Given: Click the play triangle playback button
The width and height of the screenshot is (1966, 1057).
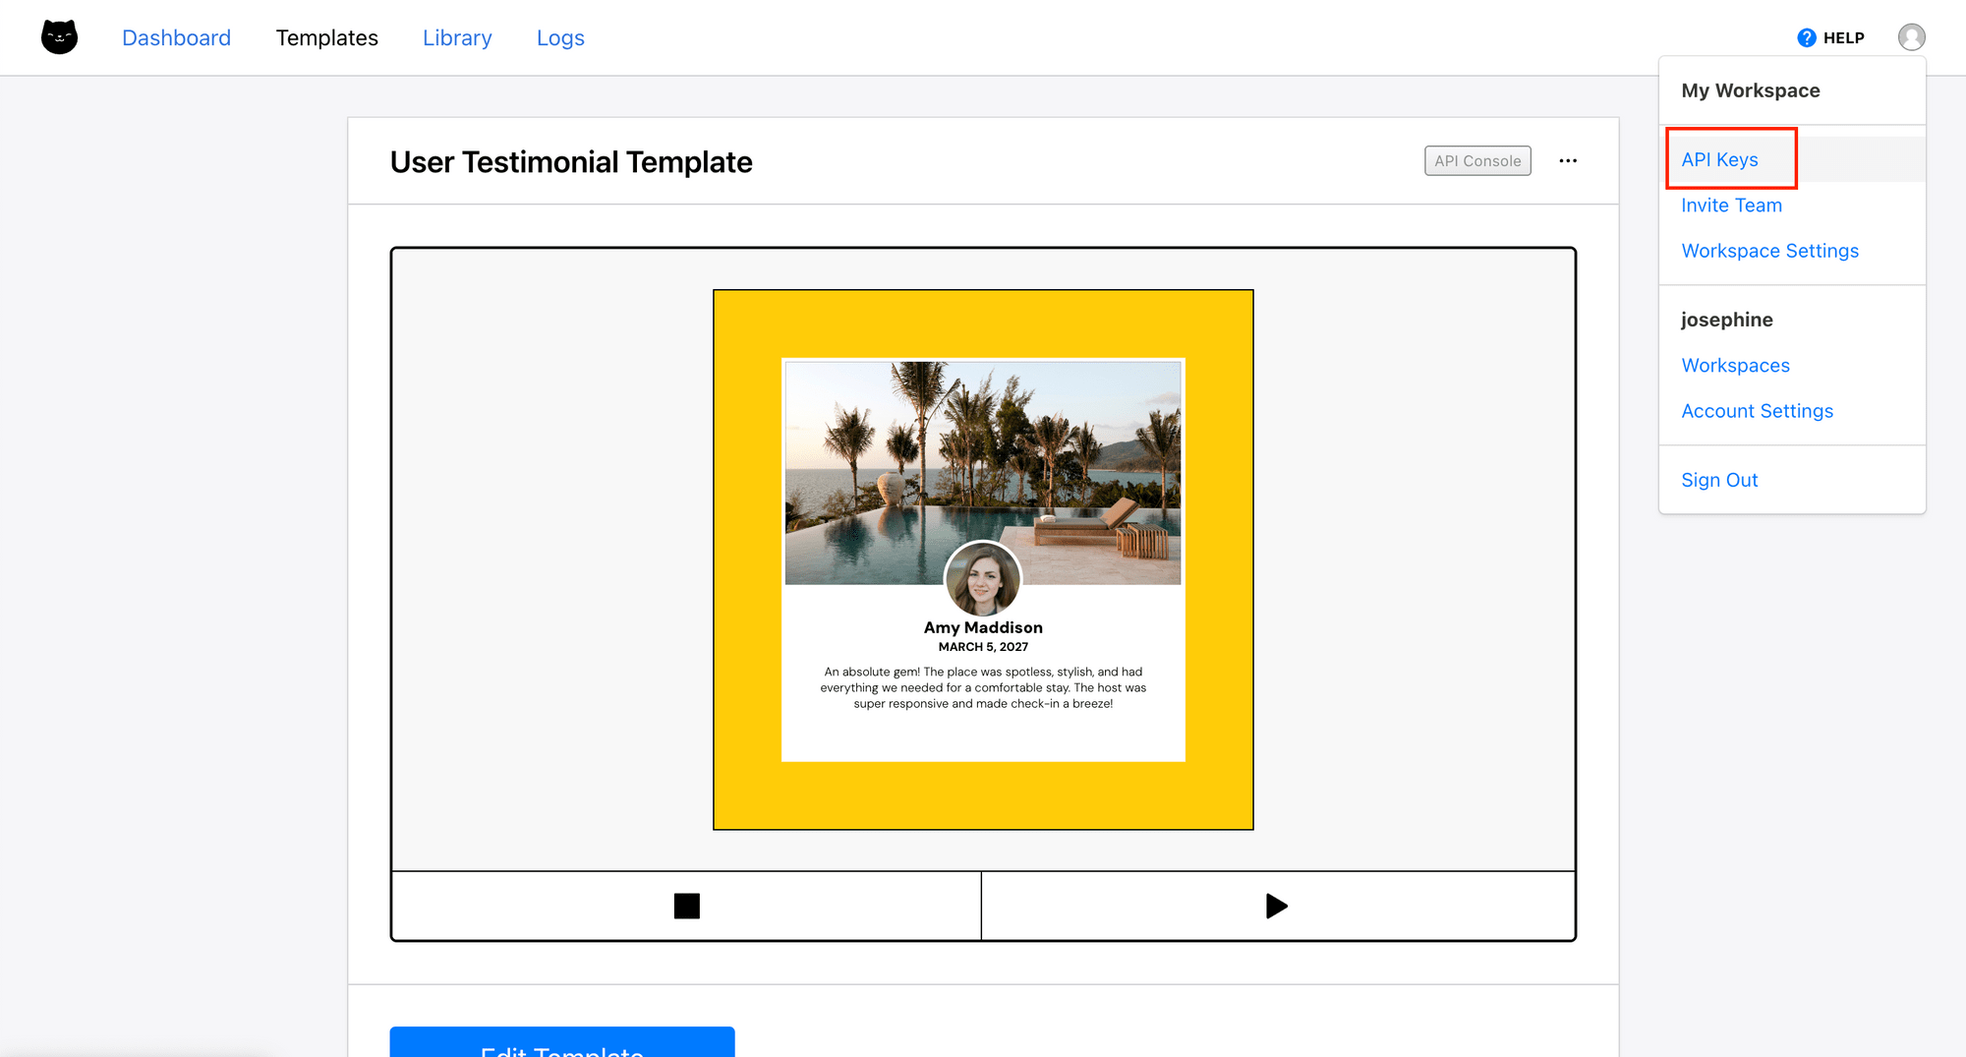Looking at the screenshot, I should [1277, 906].
